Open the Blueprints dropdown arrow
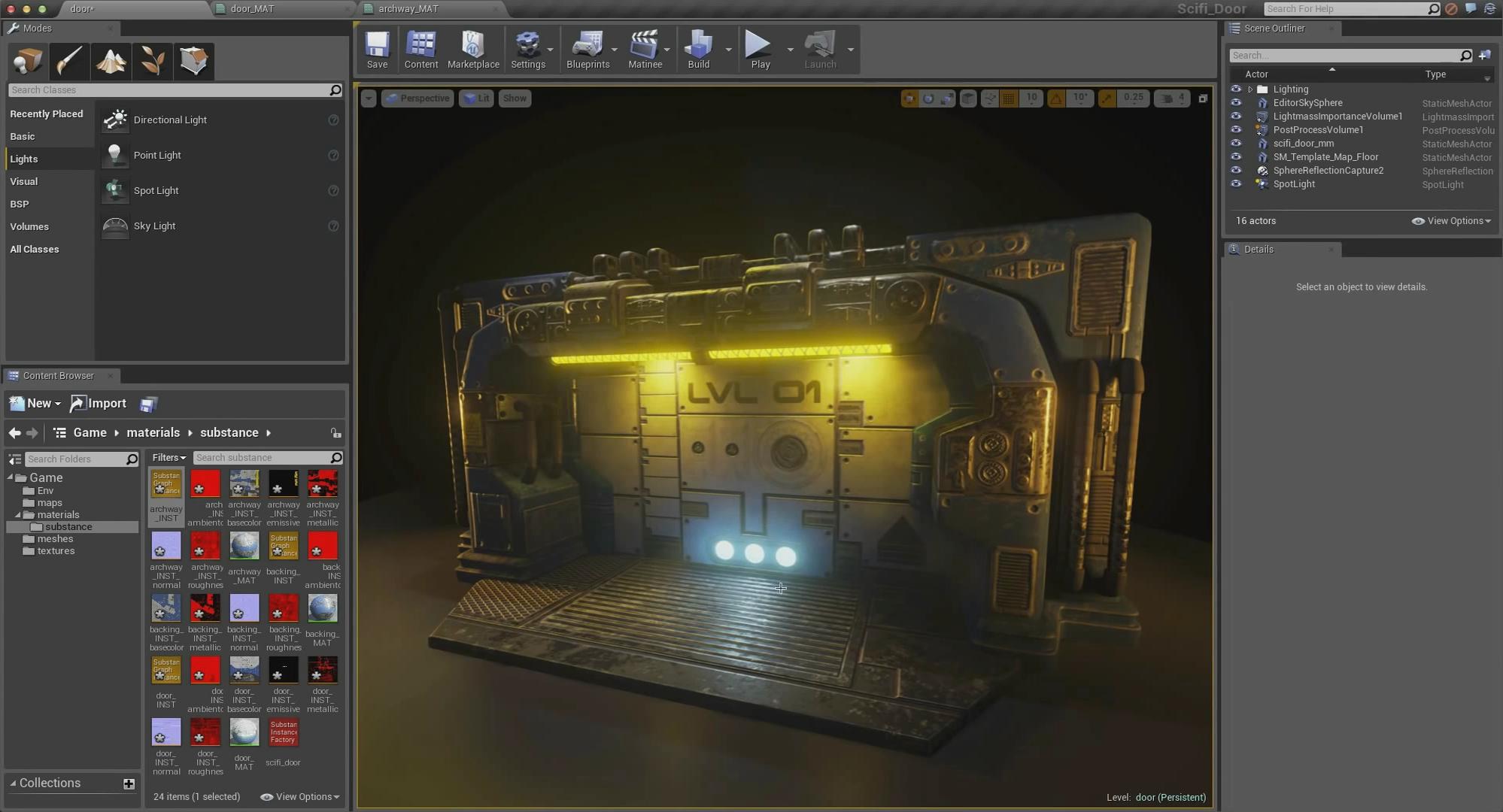Image resolution: width=1503 pixels, height=812 pixels. pos(615,50)
